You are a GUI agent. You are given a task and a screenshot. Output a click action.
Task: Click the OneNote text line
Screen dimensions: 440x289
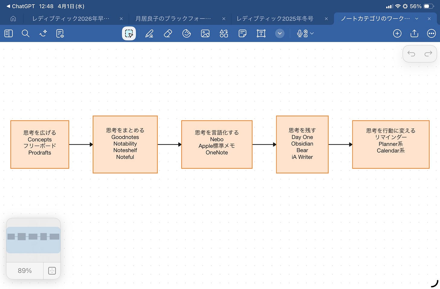tap(217, 153)
